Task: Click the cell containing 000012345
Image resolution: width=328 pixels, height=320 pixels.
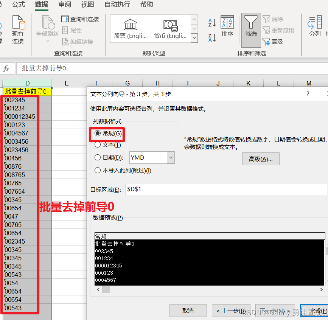Action: point(27,117)
